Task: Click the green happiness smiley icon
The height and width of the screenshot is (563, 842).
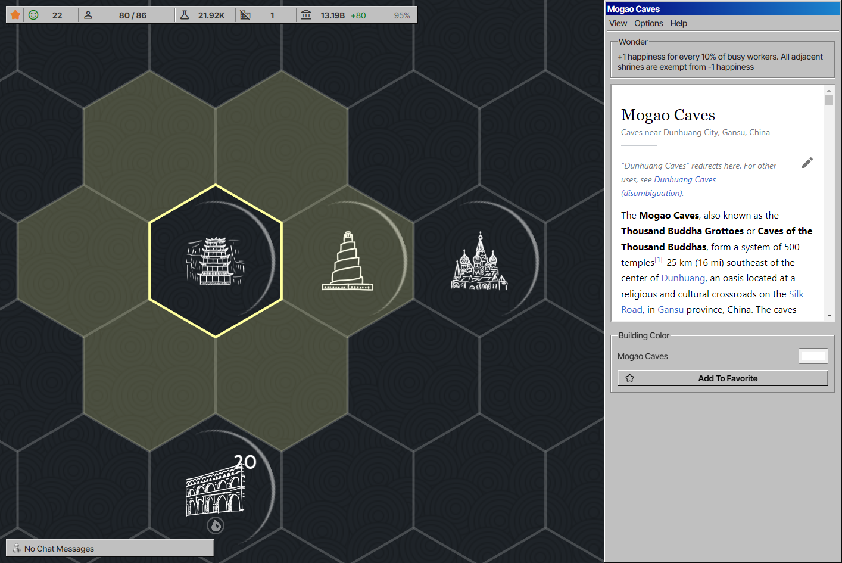Action: pyautogui.click(x=34, y=15)
